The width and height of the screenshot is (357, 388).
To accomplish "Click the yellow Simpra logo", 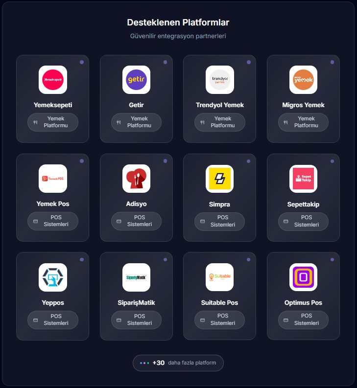I will [220, 179].
